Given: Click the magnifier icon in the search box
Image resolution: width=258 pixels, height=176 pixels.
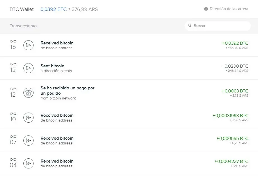Looking at the screenshot, I should pyautogui.click(x=190, y=26).
